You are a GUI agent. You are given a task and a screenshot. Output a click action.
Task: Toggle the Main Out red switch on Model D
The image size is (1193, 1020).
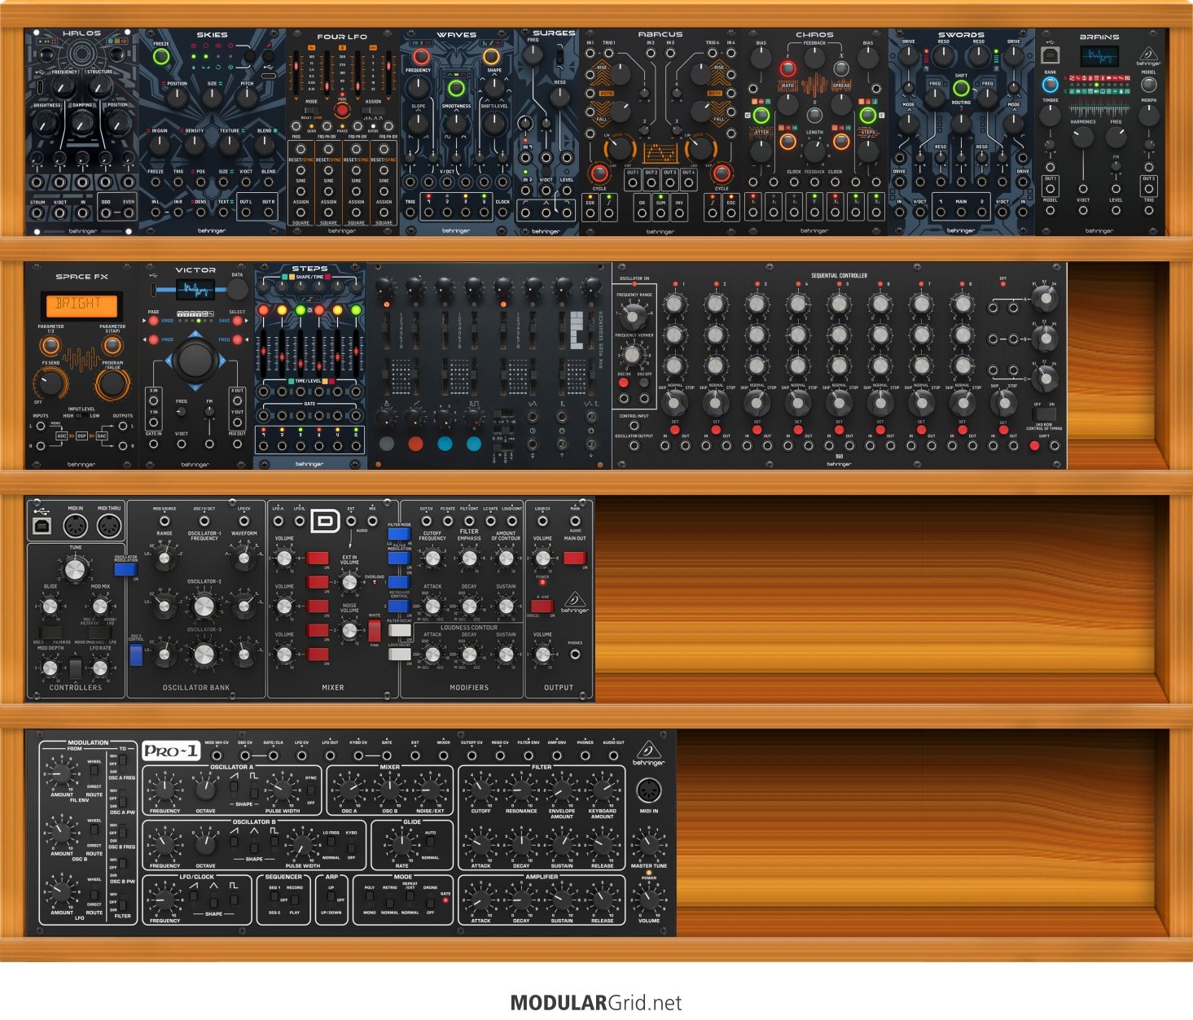[x=574, y=558]
